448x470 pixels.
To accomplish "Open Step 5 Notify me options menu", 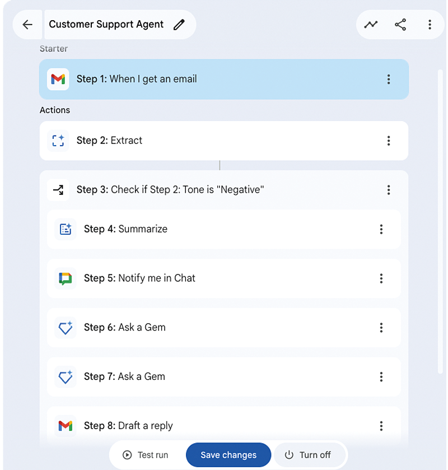I will point(381,278).
